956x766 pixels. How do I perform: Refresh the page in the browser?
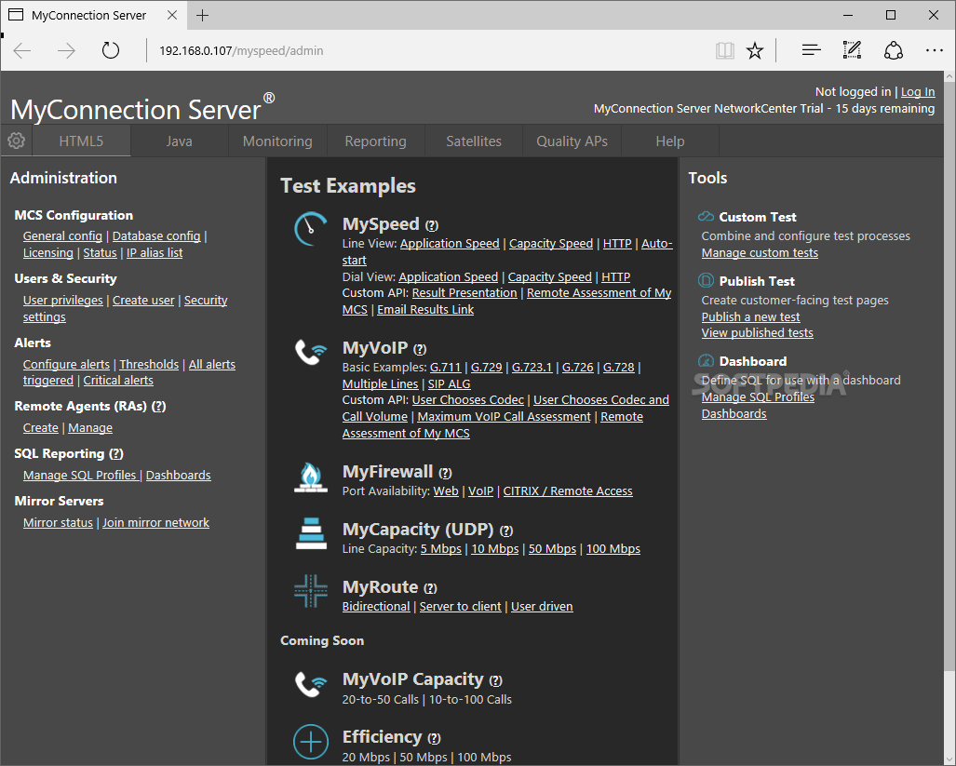click(x=111, y=50)
